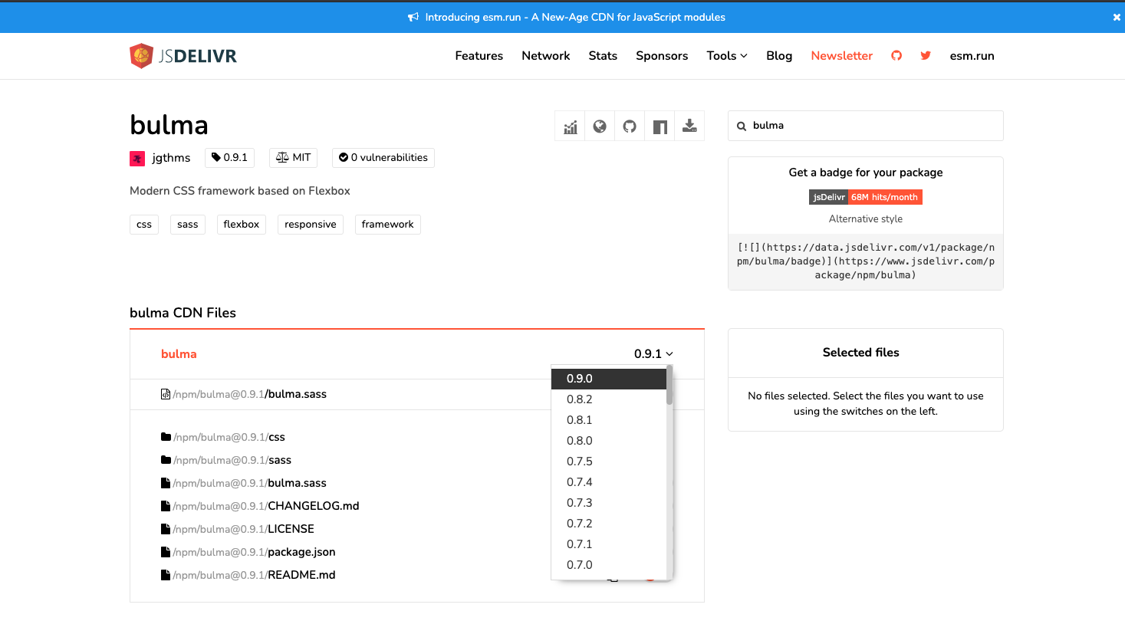Open jsDelivr Twitter icon in navbar

pos(926,55)
